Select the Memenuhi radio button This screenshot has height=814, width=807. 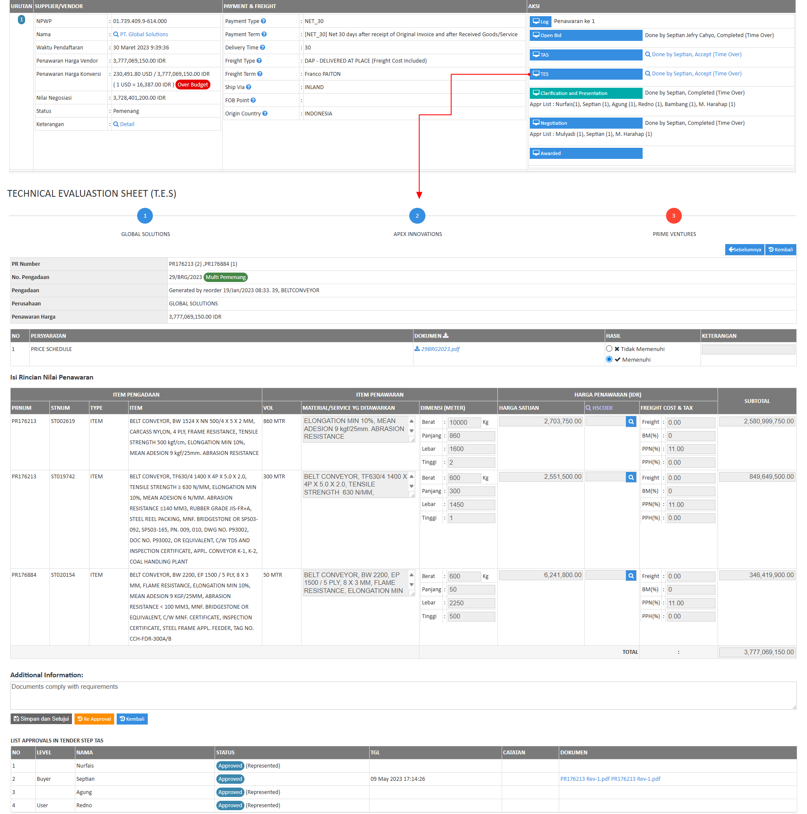tap(609, 359)
